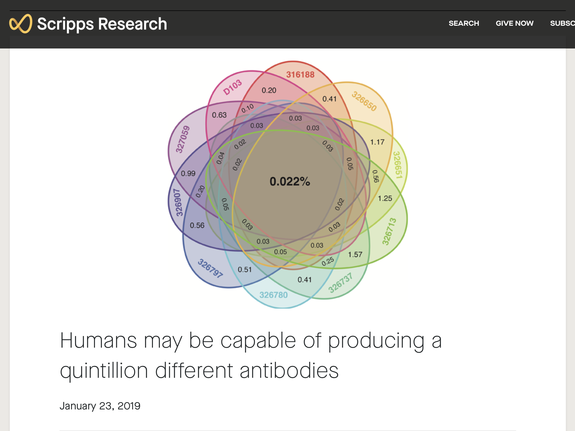
Task: Click the Scripps Research infinity logo icon
Action: click(x=21, y=24)
